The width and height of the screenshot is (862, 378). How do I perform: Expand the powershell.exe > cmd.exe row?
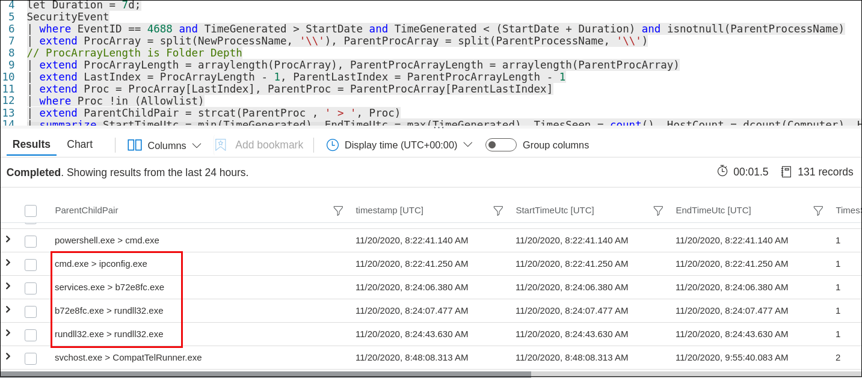[x=8, y=239]
